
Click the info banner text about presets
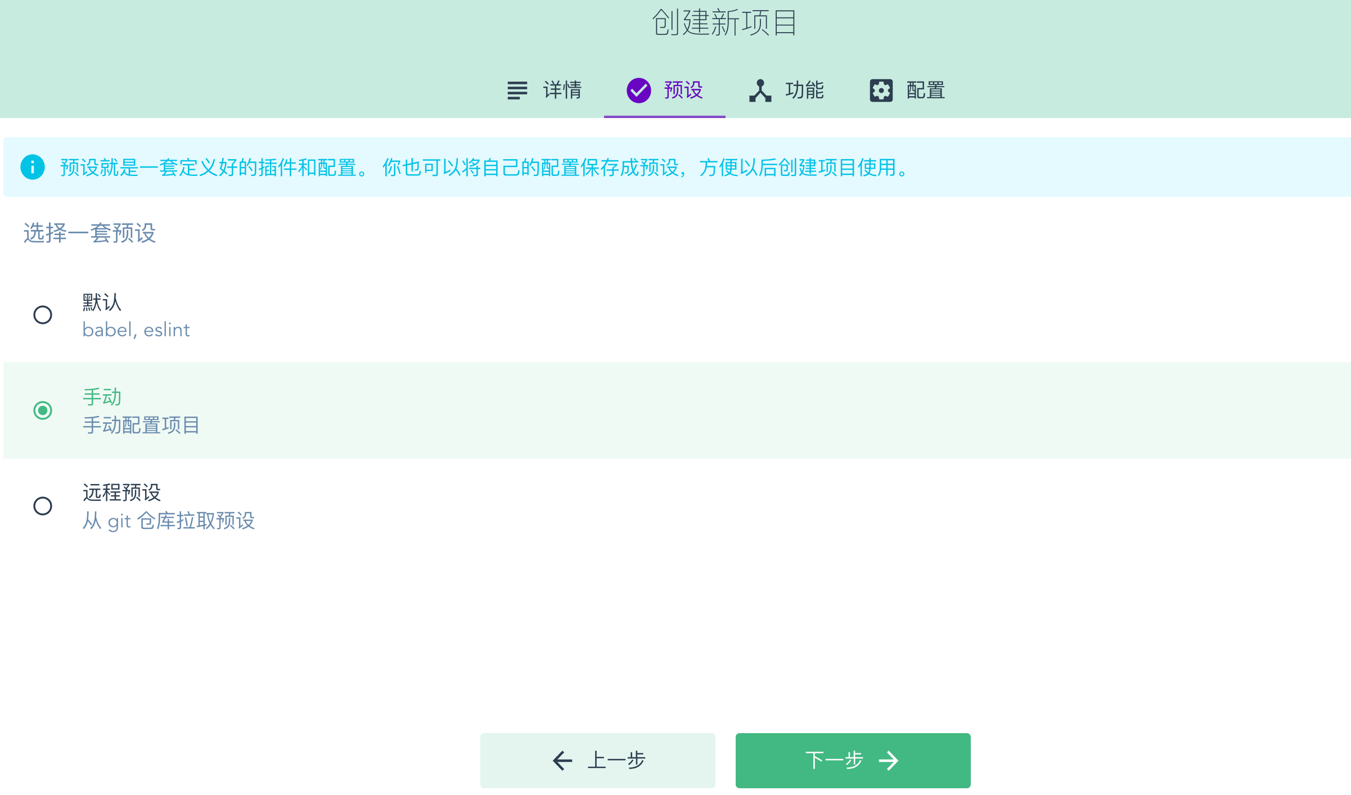[484, 167]
